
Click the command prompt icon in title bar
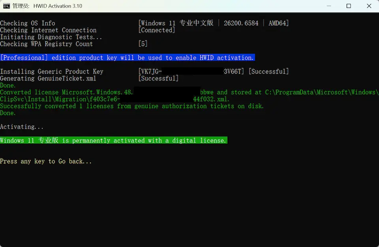tap(7, 6)
